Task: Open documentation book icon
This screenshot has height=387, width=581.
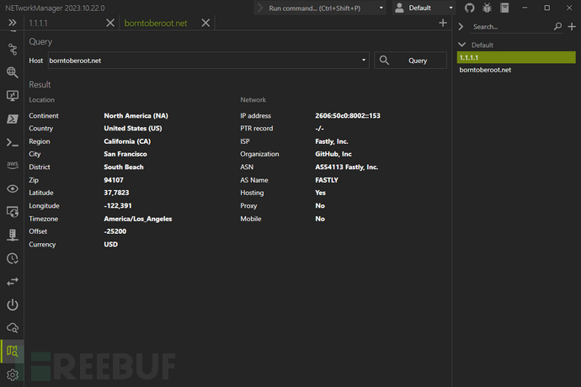Action: [x=504, y=8]
